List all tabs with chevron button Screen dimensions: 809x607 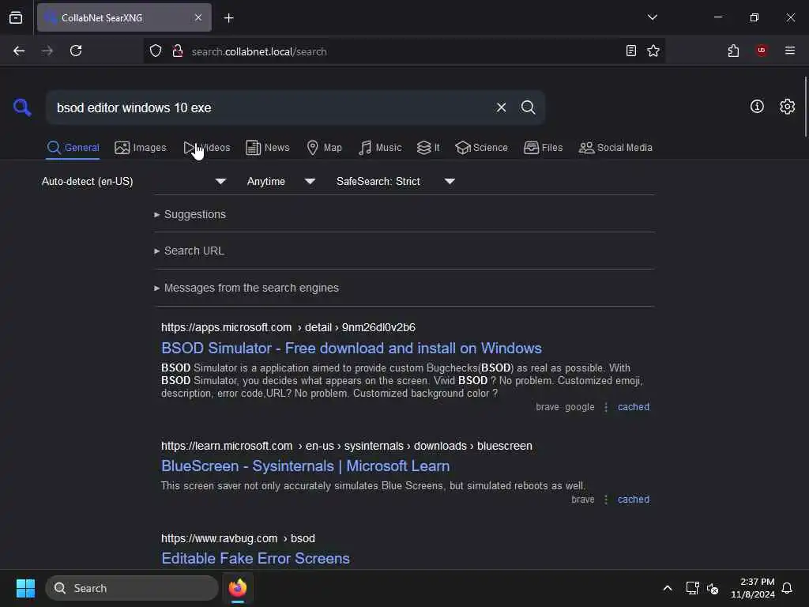pos(652,17)
